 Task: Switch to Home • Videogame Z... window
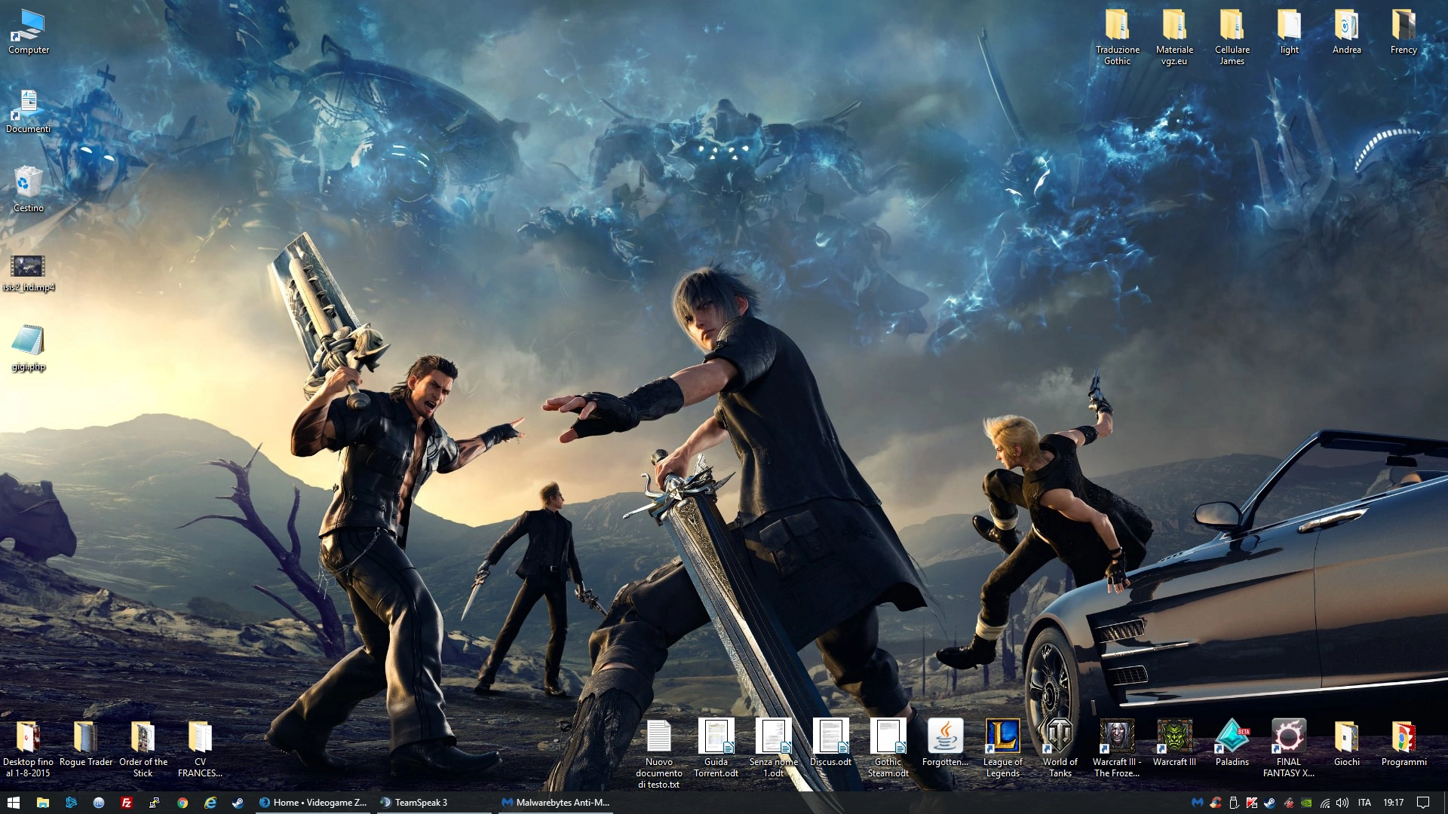[x=313, y=803]
